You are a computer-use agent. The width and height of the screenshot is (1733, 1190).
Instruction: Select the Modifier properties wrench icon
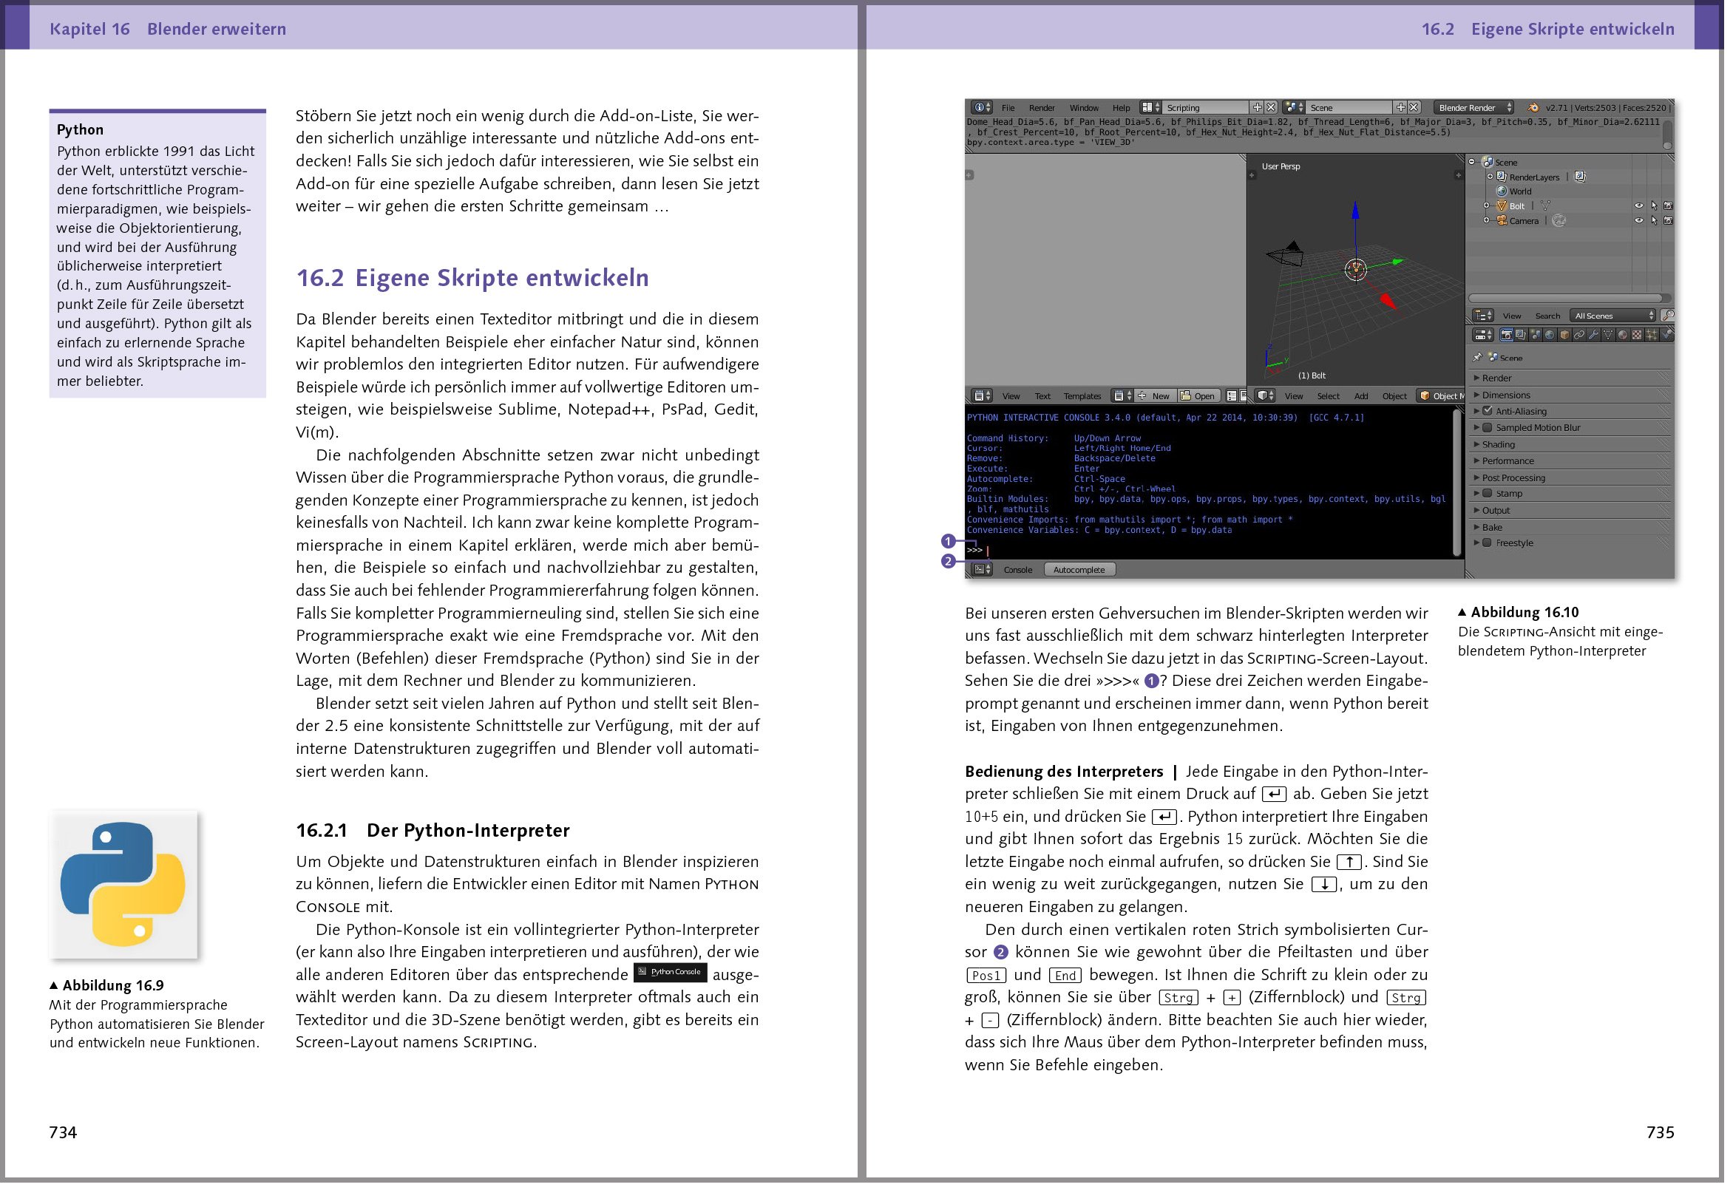1595,336
